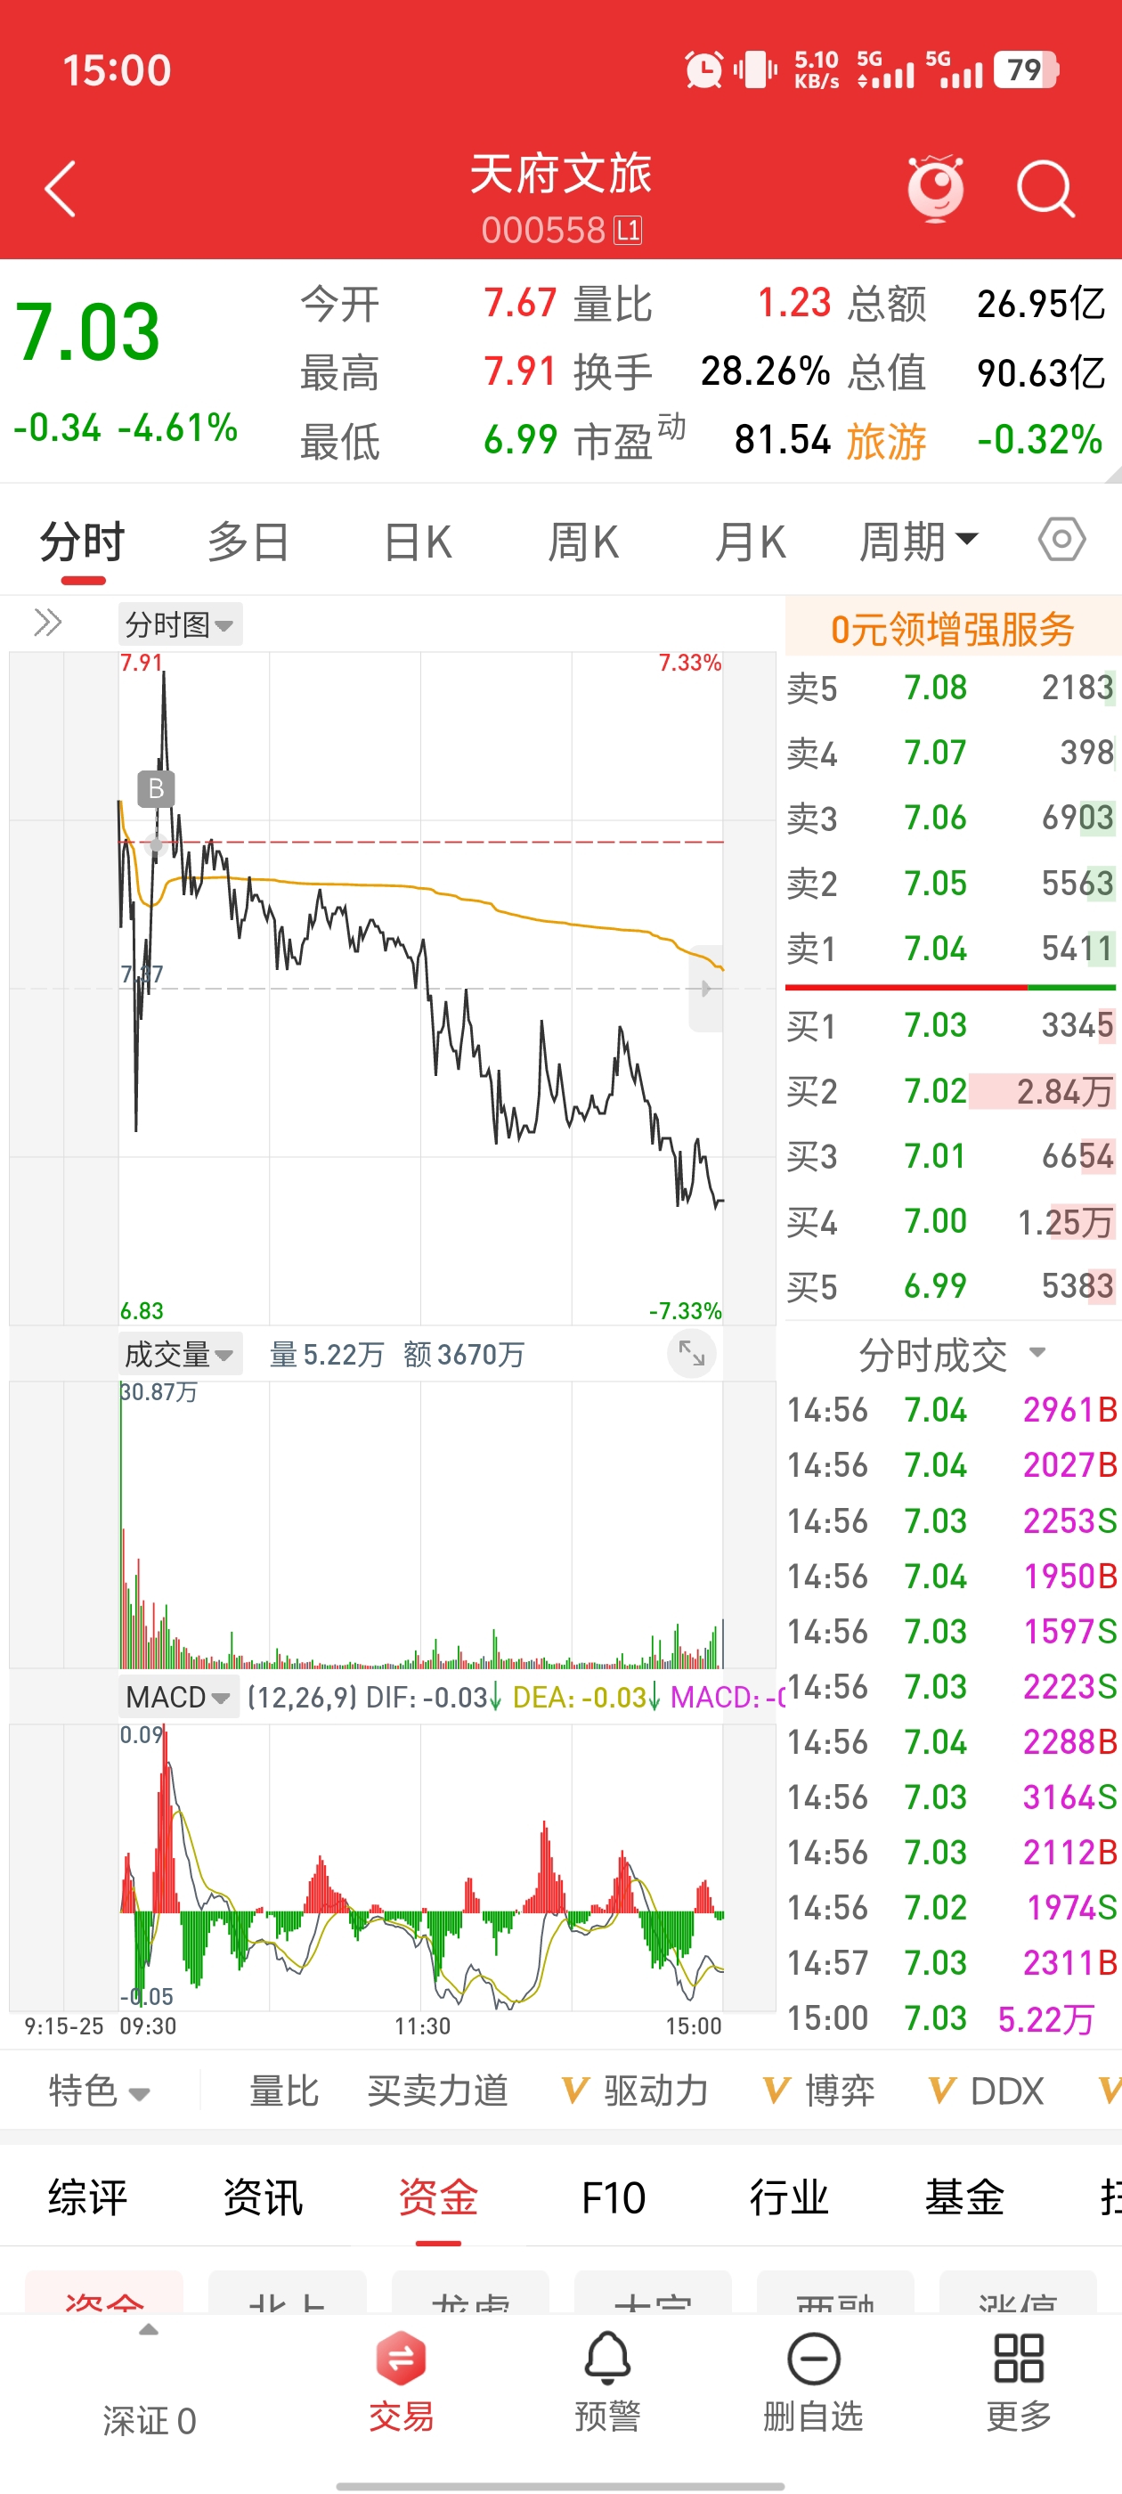
Task: Collapse order book side arrow handle
Action: (x=707, y=988)
